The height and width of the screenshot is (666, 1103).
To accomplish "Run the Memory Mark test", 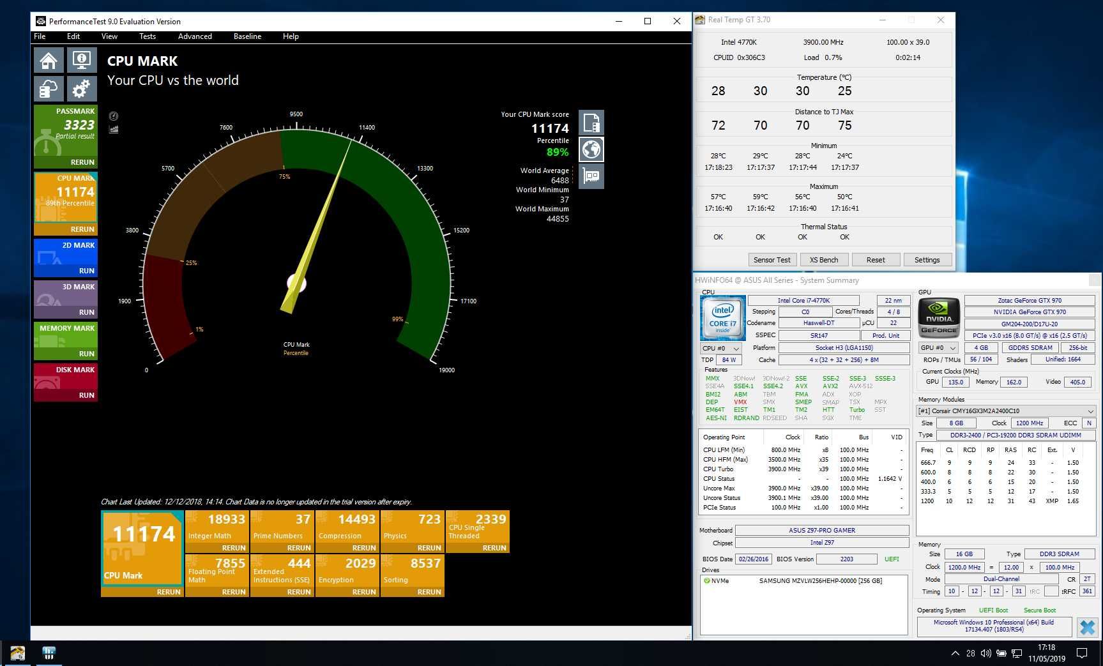I will click(86, 354).
